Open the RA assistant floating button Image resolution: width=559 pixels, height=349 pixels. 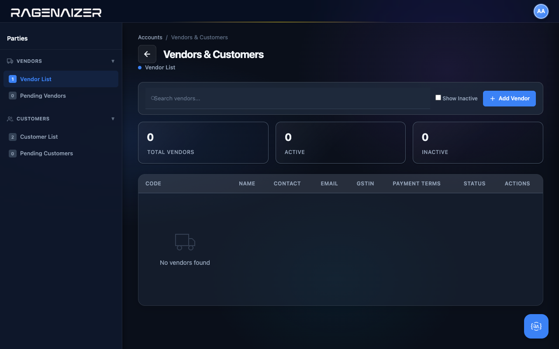536,326
